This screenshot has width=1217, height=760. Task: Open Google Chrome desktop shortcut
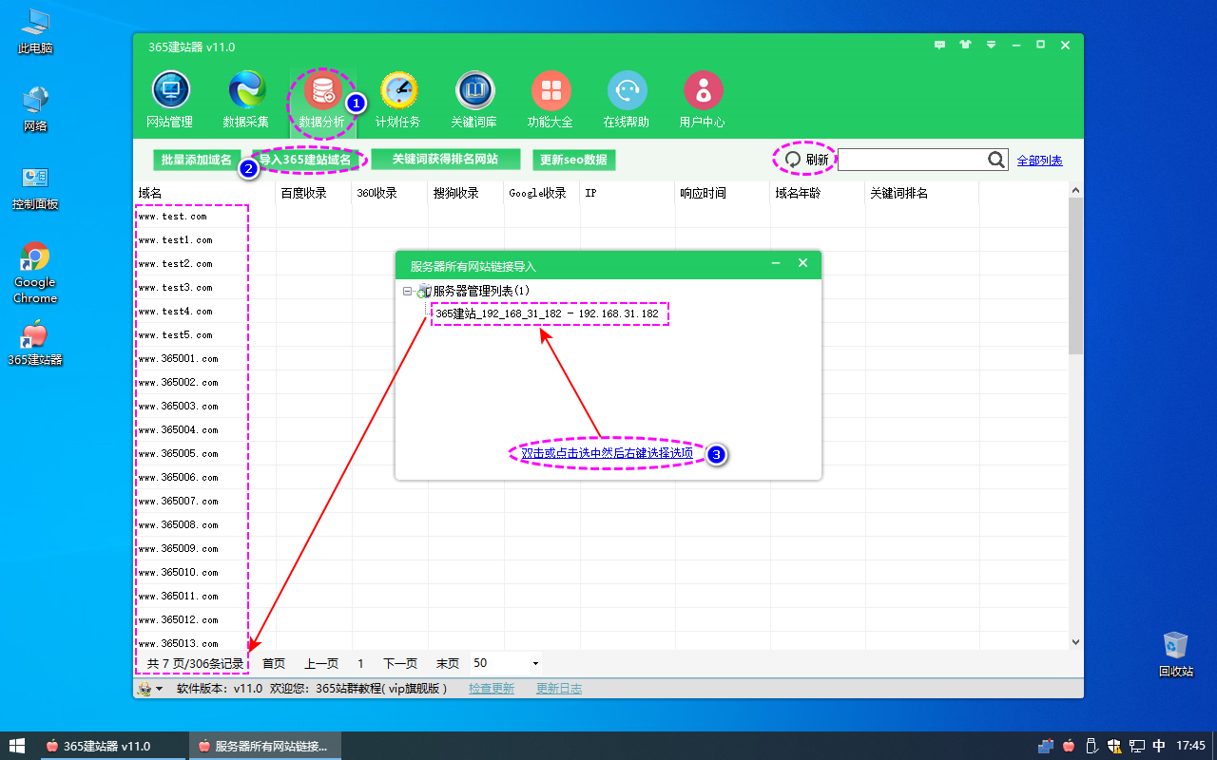[x=35, y=274]
